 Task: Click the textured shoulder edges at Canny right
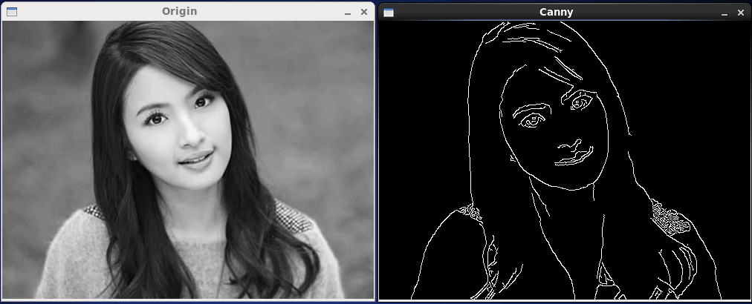(x=672, y=219)
